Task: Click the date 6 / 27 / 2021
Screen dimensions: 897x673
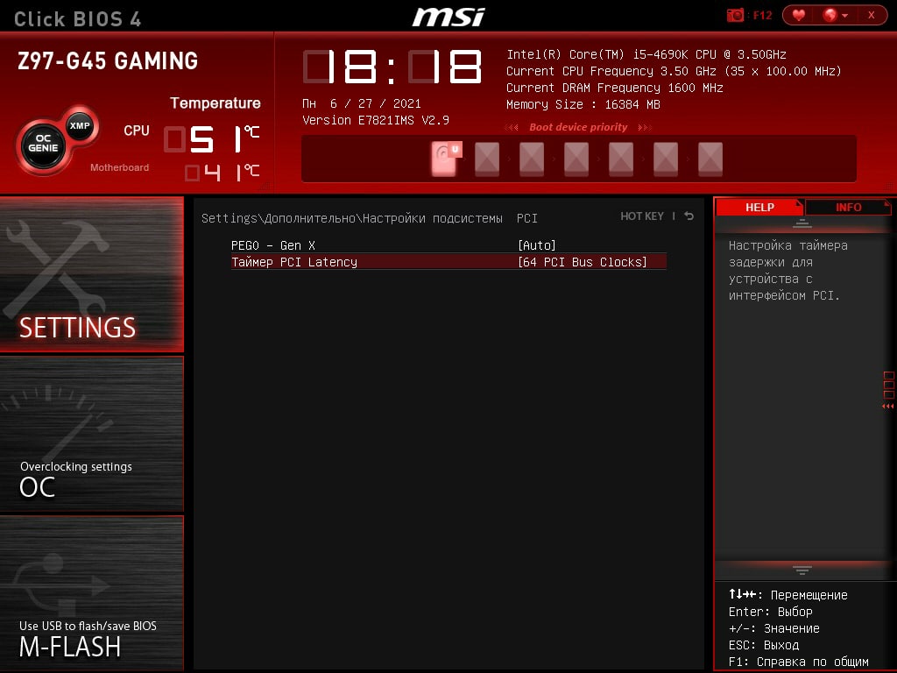Action: click(375, 103)
